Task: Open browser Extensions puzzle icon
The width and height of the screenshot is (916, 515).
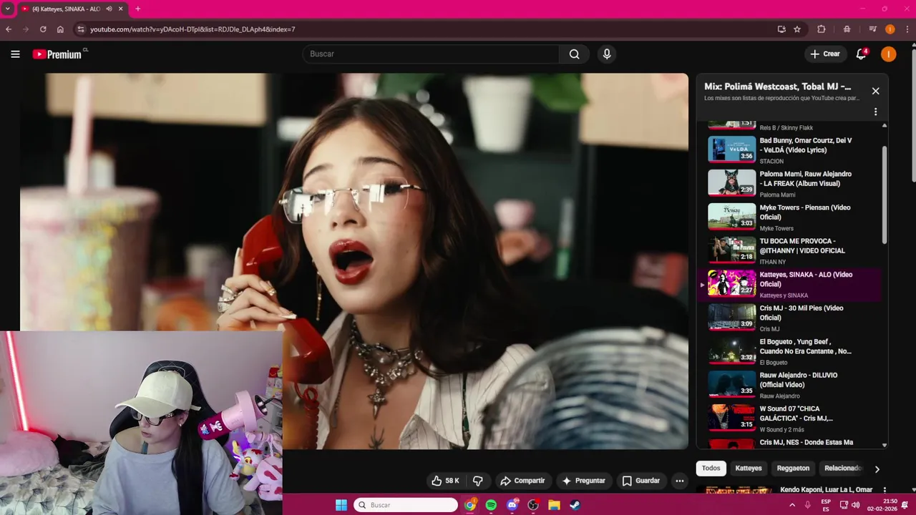Action: click(822, 29)
